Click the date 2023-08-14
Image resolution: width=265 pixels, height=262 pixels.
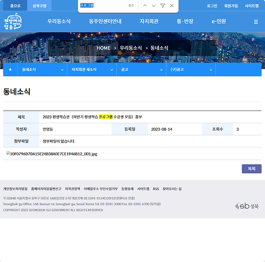(x=161, y=129)
